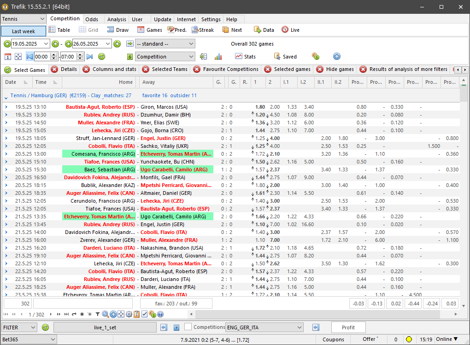
Task: Click the yellow status indicator circle
Action: 409,339
